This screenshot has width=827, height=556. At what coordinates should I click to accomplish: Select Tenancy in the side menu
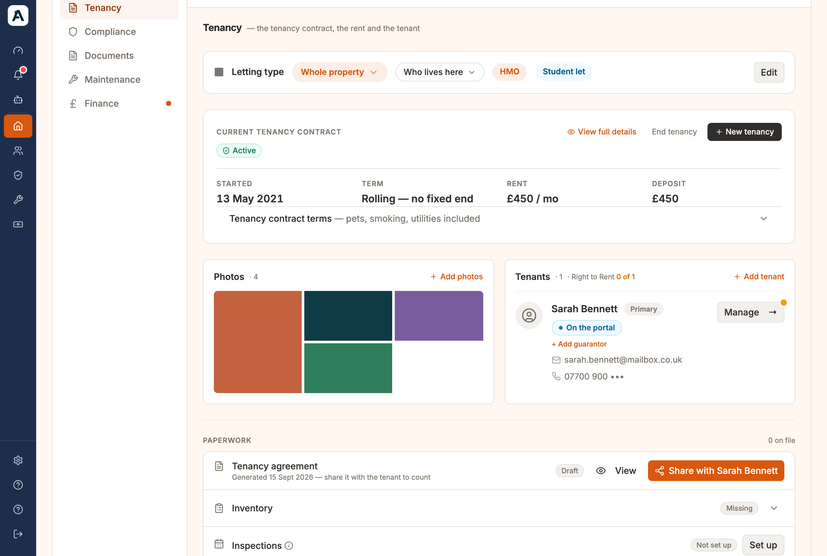(120, 8)
